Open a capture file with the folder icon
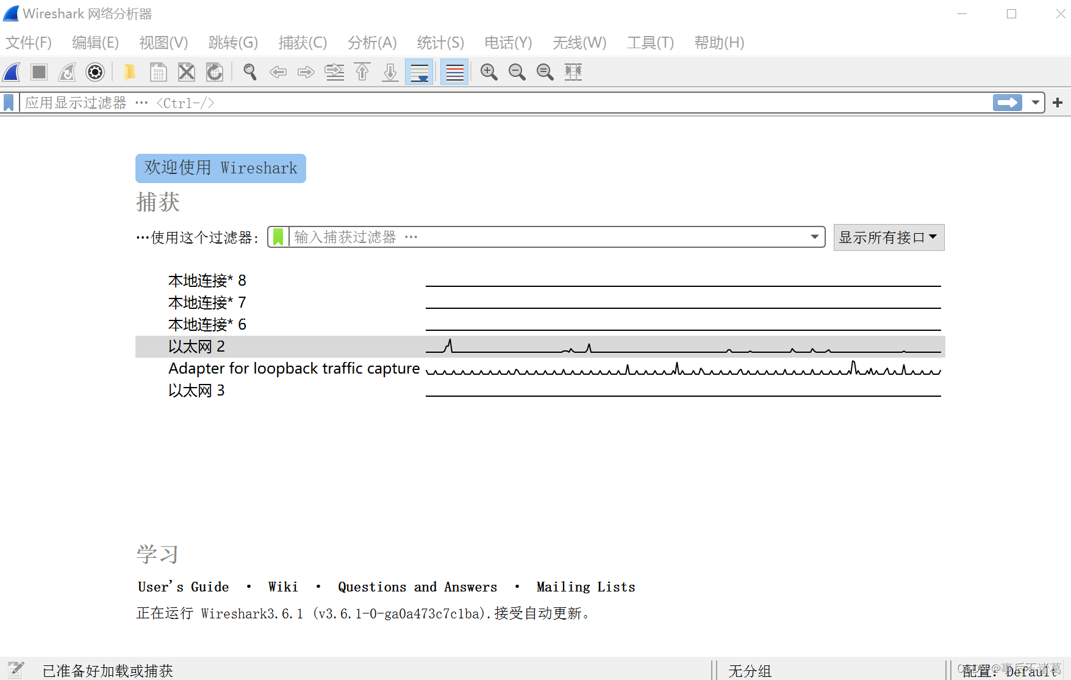The image size is (1071, 680). [129, 72]
